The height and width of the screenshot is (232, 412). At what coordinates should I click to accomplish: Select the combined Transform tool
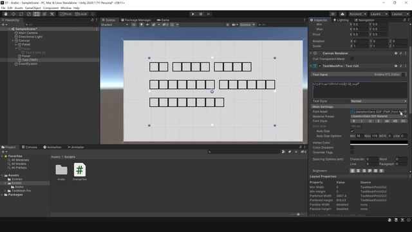coord(44,14)
